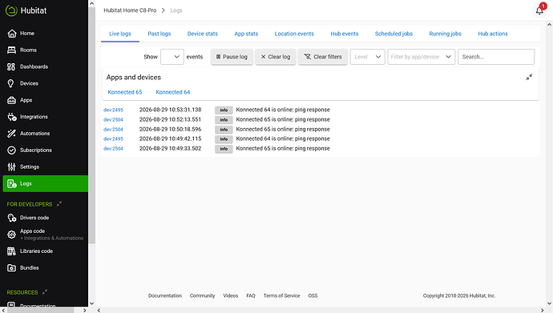Open Subscriptions via its checkmark icon
The height and width of the screenshot is (313, 553).
pos(12,150)
